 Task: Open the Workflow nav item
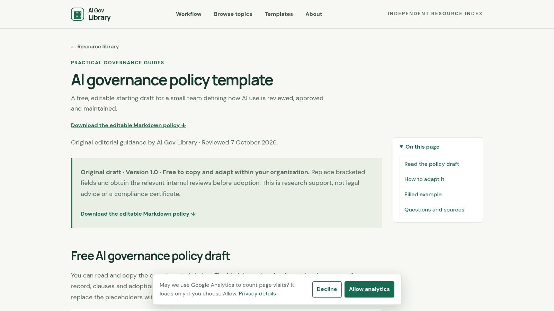[x=189, y=14]
